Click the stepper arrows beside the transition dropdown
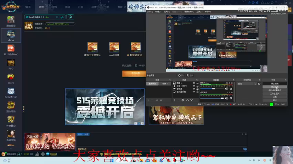The height and width of the screenshot is (164, 293). (255, 84)
